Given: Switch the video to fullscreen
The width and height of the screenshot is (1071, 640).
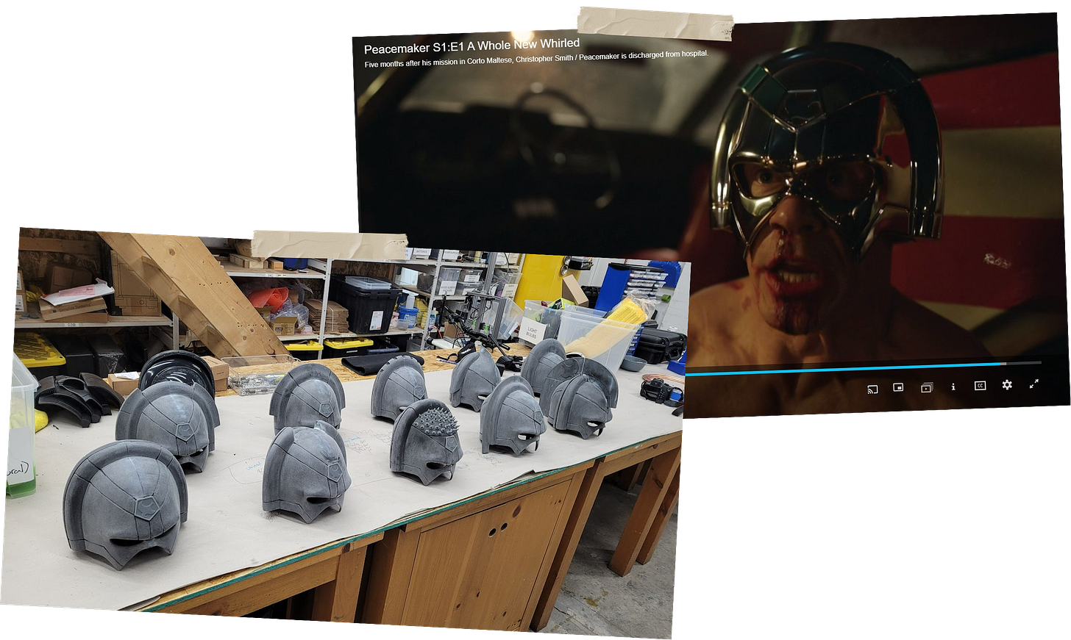Looking at the screenshot, I should [x=1033, y=384].
